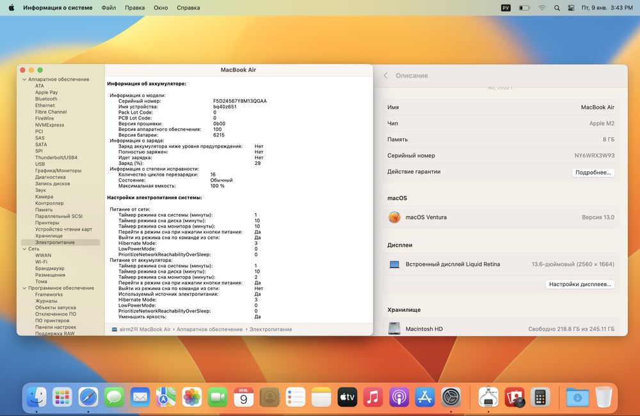Open the Mail app in dock
Image resolution: width=640 pixels, height=416 pixels.
(x=140, y=397)
